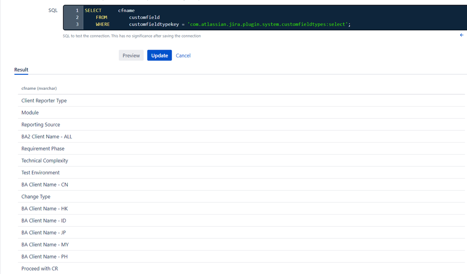Select the Requirement Phase result row

tap(43, 148)
